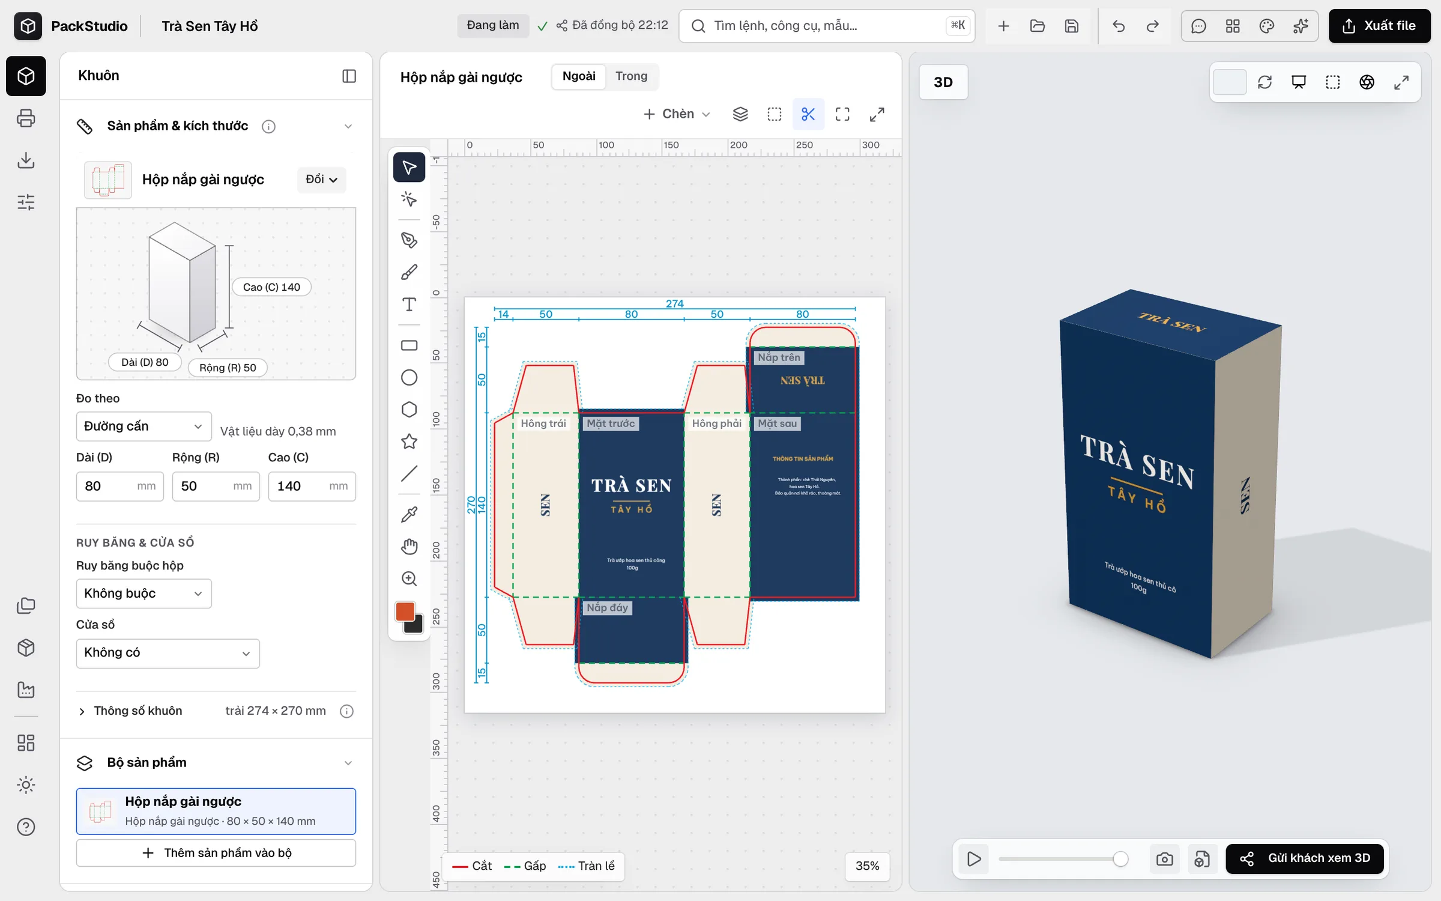Click the Đang làm status button

tap(492, 25)
